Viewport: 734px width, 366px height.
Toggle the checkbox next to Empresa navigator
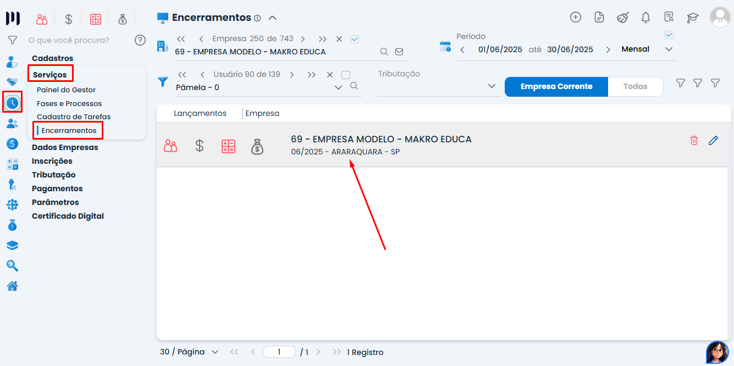point(355,39)
